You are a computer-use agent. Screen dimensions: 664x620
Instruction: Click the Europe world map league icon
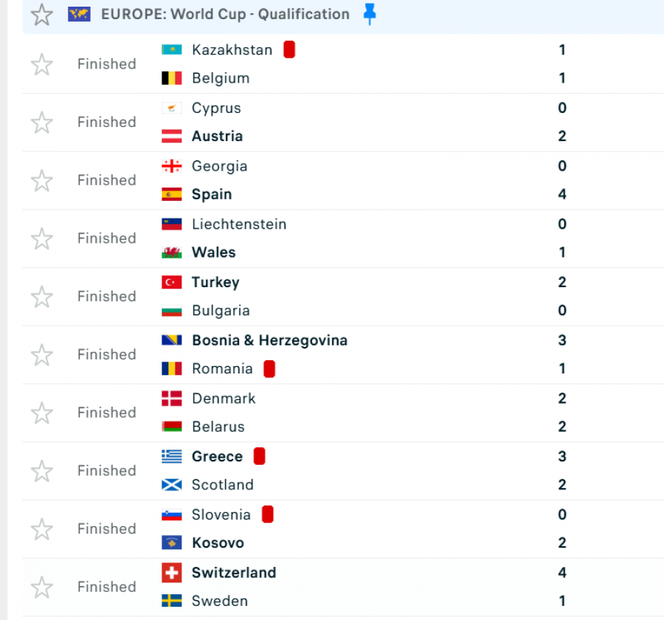tap(79, 14)
